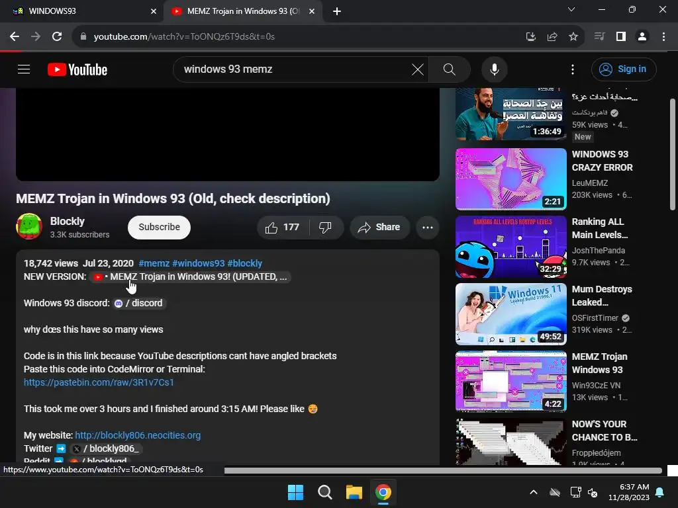Open the Chrome three-dot menu
The height and width of the screenshot is (508, 678).
(663, 37)
